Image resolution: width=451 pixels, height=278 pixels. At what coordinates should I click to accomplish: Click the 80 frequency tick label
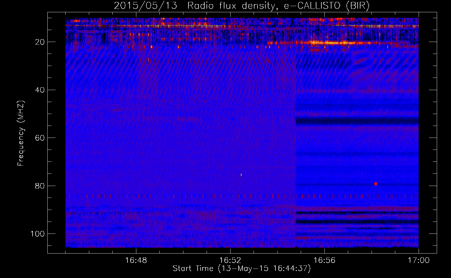point(40,186)
